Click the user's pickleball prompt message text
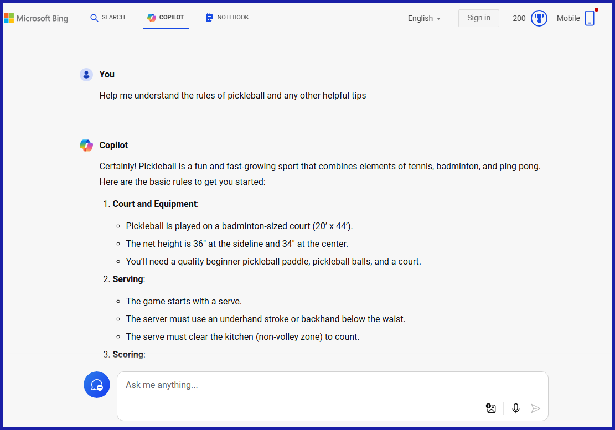Screen dimensions: 615x430 coord(232,95)
